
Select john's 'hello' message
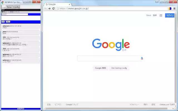[21, 32]
